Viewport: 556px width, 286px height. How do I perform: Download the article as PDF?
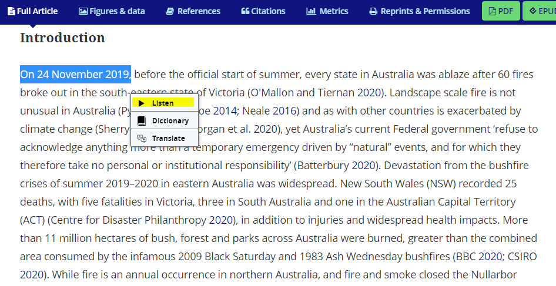pos(500,11)
